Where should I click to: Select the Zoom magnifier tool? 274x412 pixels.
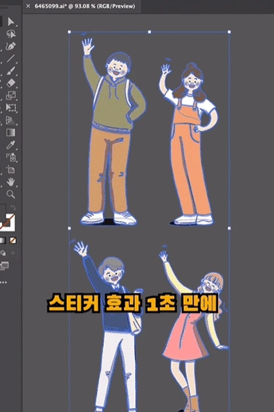pyautogui.click(x=11, y=194)
